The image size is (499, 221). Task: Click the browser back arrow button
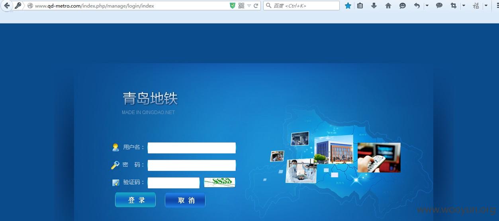pos(7,6)
